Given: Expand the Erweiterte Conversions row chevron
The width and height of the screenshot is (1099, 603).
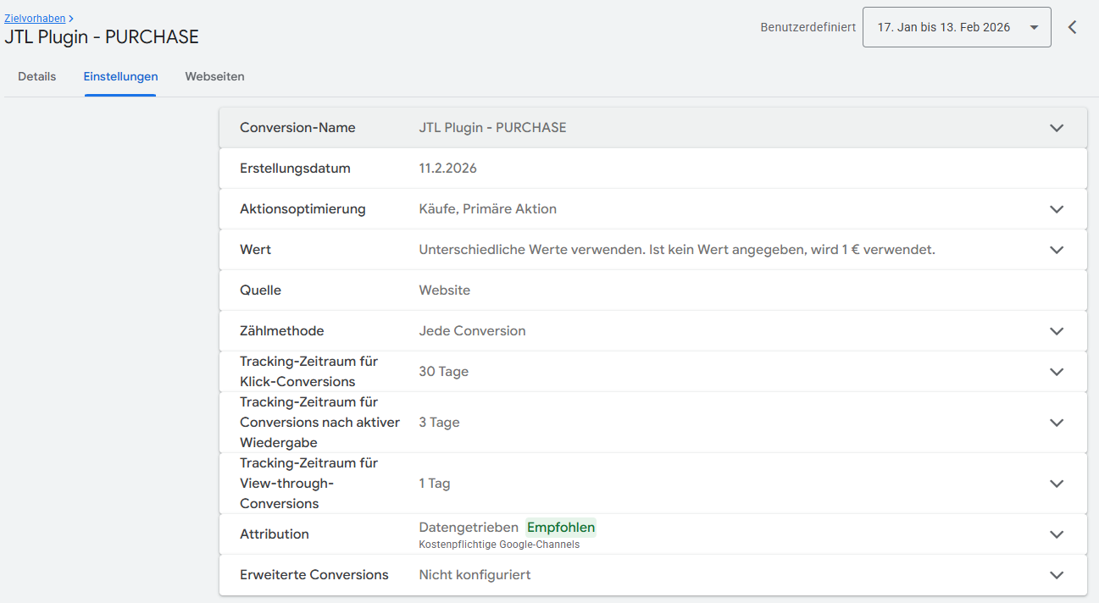Looking at the screenshot, I should 1057,575.
